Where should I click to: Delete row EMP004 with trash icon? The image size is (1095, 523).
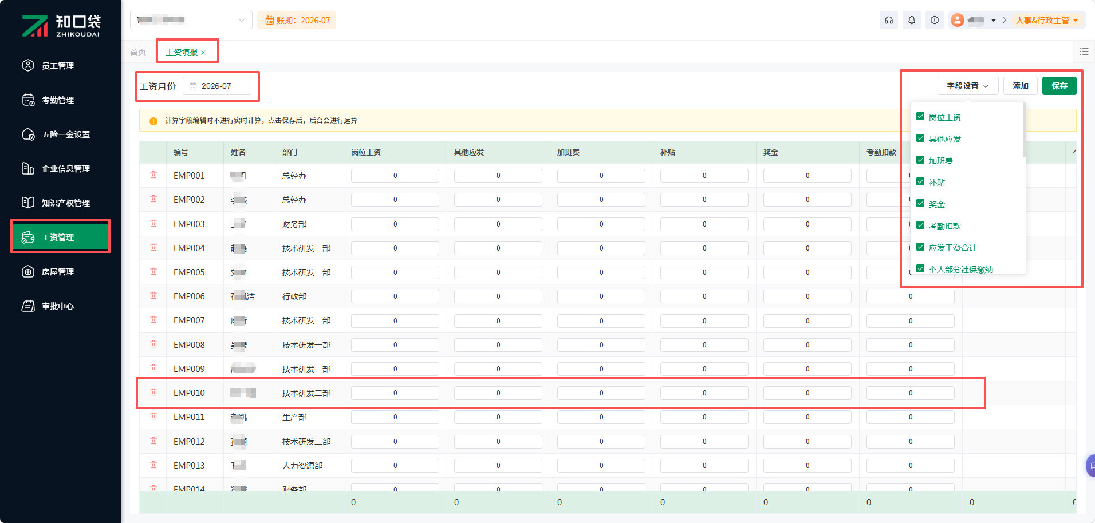coord(153,247)
